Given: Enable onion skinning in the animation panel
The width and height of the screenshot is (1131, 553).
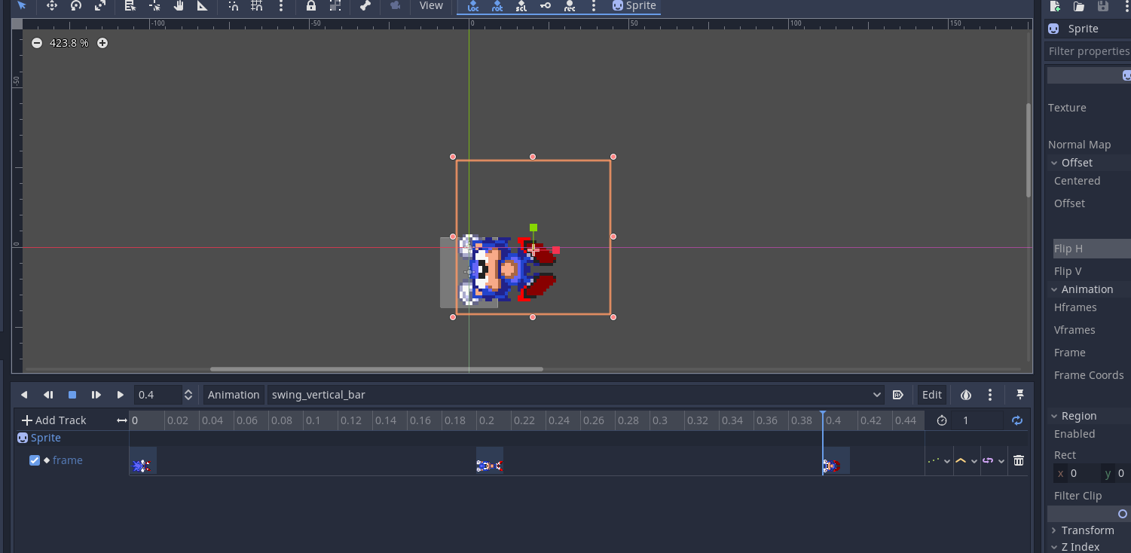Looking at the screenshot, I should (966, 394).
